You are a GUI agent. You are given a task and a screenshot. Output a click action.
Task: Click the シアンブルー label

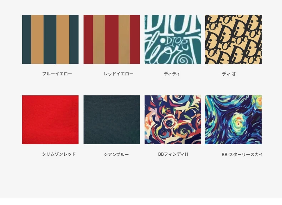coord(116,154)
